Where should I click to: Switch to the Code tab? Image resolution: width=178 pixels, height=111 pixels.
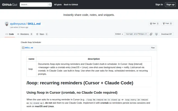[10, 34]
